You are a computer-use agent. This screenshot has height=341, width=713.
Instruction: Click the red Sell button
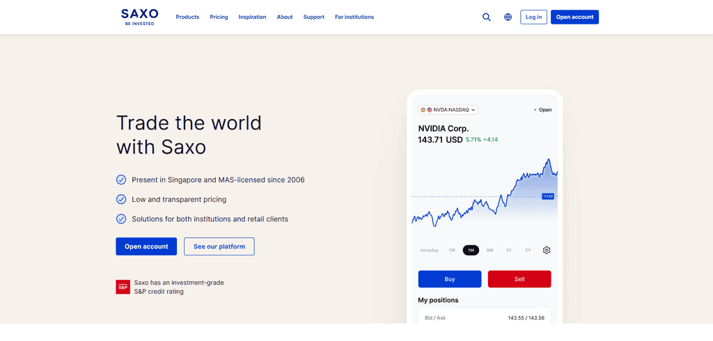(x=519, y=279)
